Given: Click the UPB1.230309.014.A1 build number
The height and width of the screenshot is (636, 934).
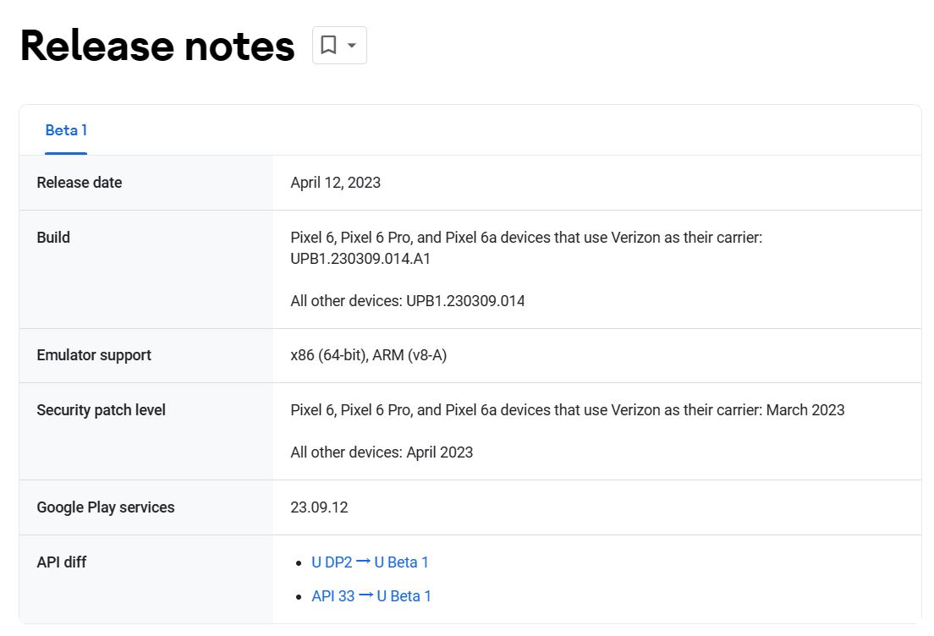Looking at the screenshot, I should click(360, 259).
